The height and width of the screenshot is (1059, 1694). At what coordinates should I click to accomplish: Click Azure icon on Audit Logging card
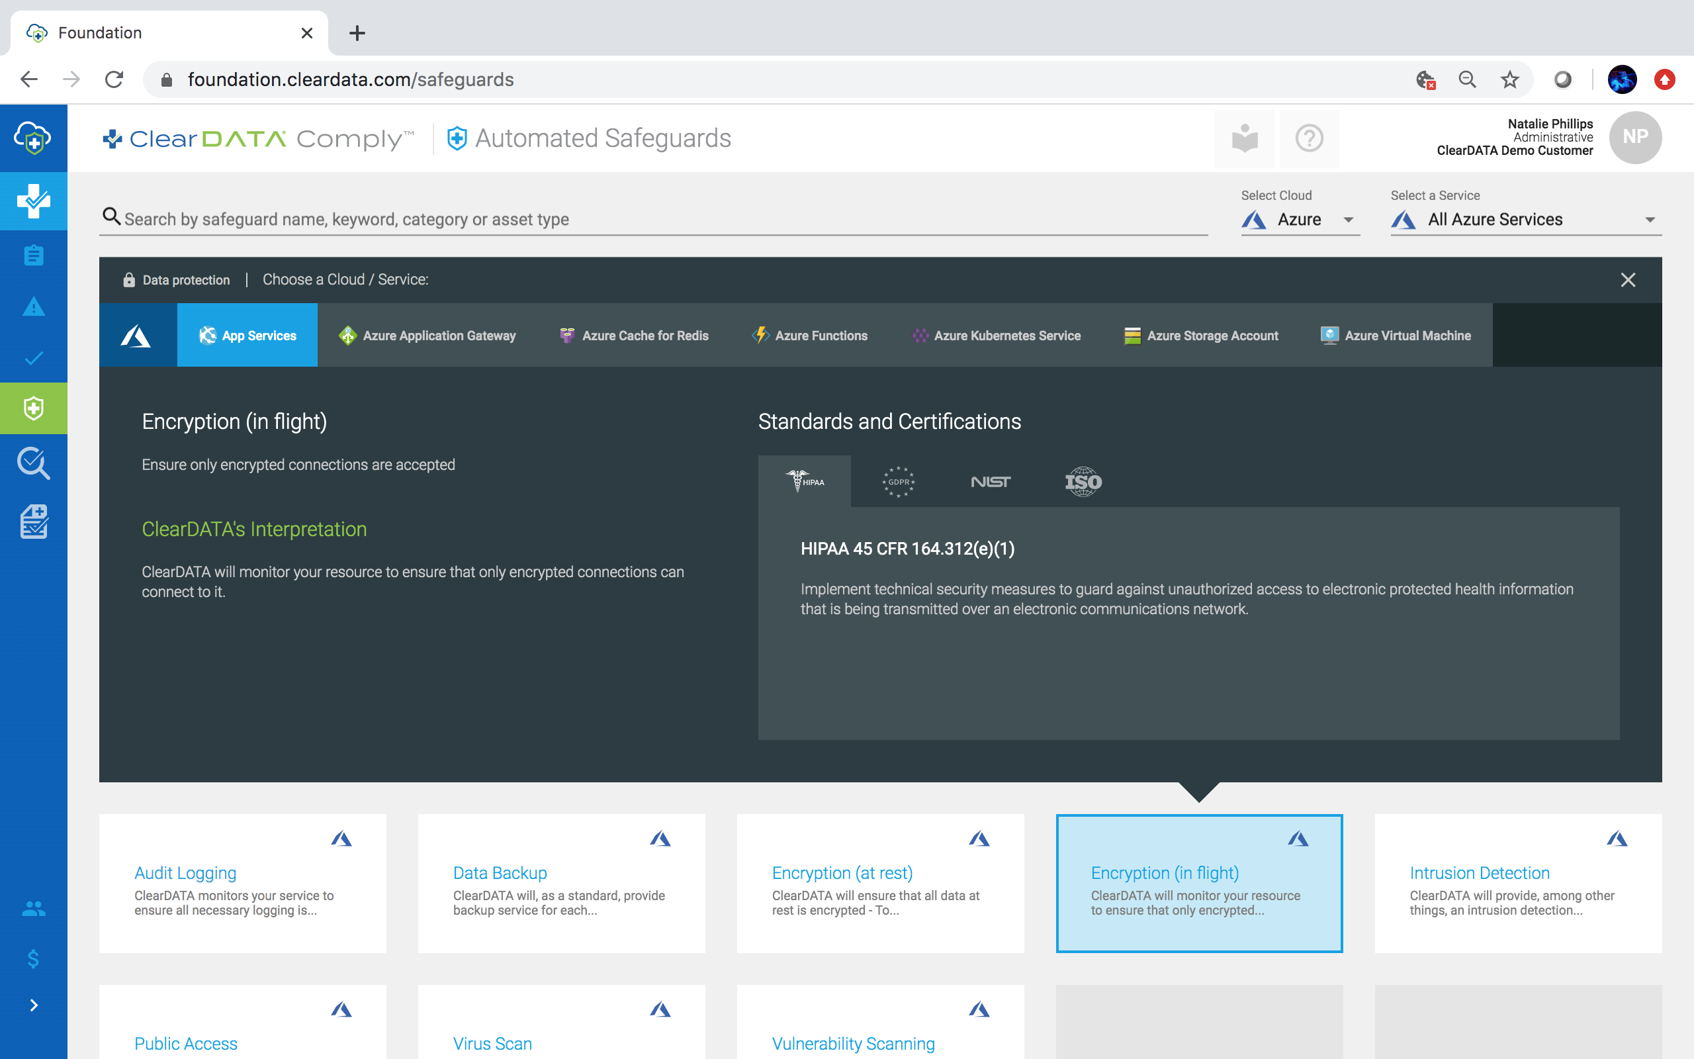pos(341,839)
